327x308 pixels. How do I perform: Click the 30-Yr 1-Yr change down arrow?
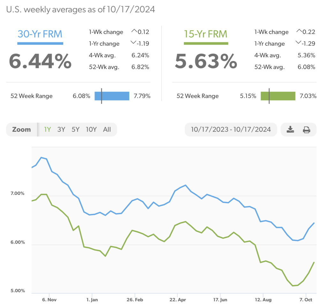(134, 43)
